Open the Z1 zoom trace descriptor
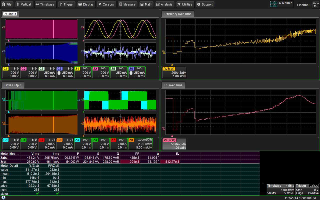The height and width of the screenshot is (200, 320). pos(83,72)
